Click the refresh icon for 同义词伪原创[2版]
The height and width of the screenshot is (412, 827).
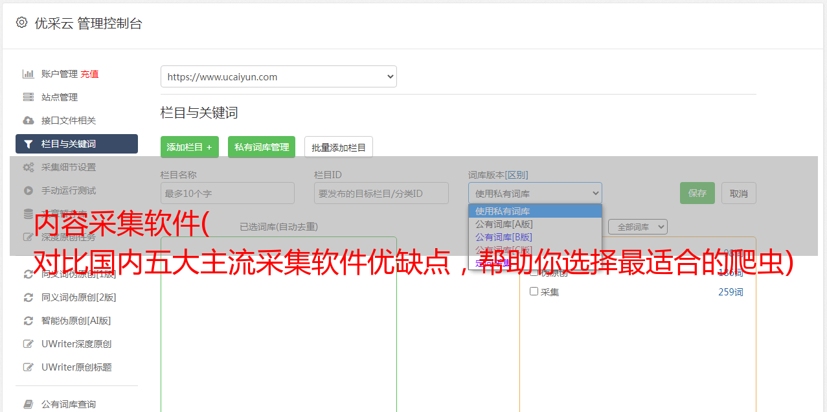point(28,297)
